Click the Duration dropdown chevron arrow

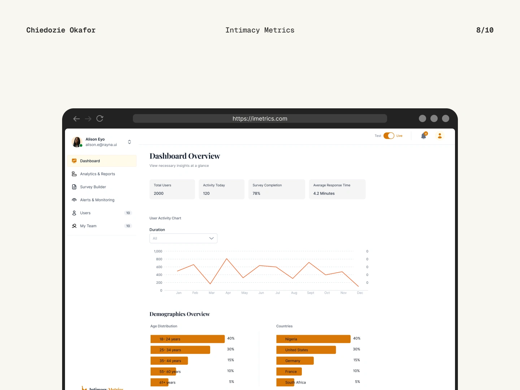pyautogui.click(x=211, y=238)
